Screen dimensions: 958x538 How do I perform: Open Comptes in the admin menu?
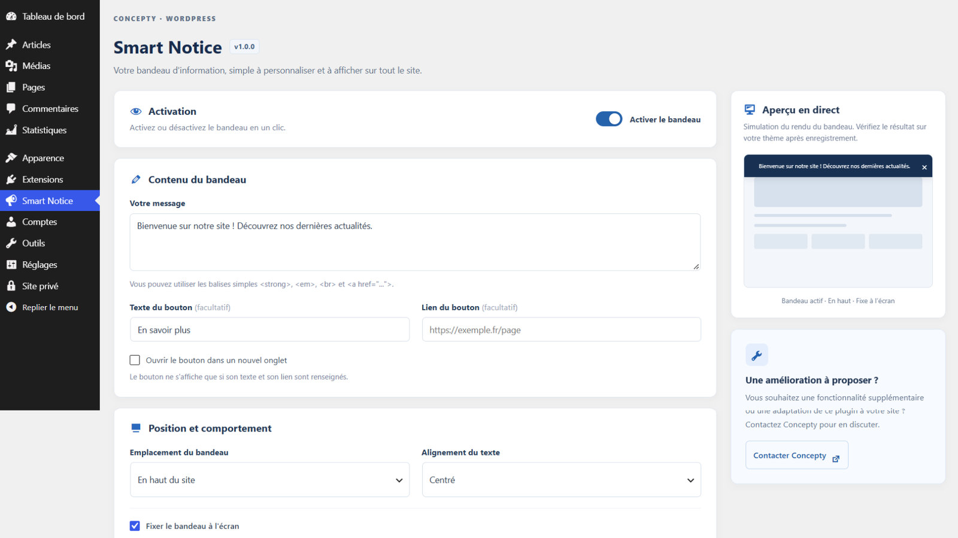click(50, 222)
